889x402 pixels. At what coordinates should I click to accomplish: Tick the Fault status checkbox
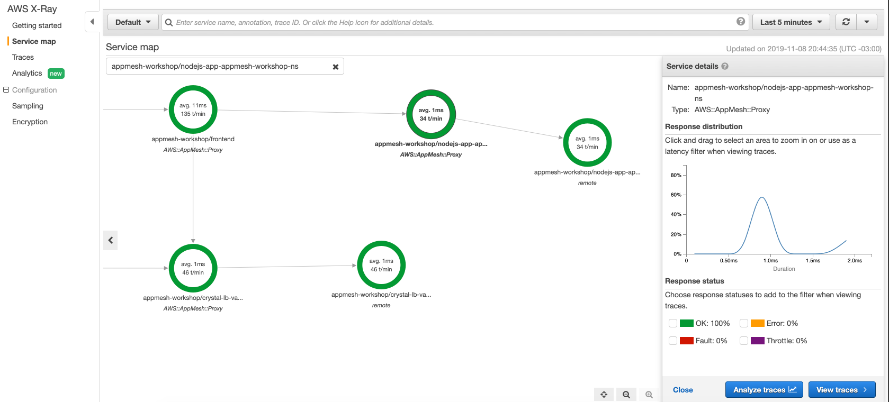click(x=673, y=341)
